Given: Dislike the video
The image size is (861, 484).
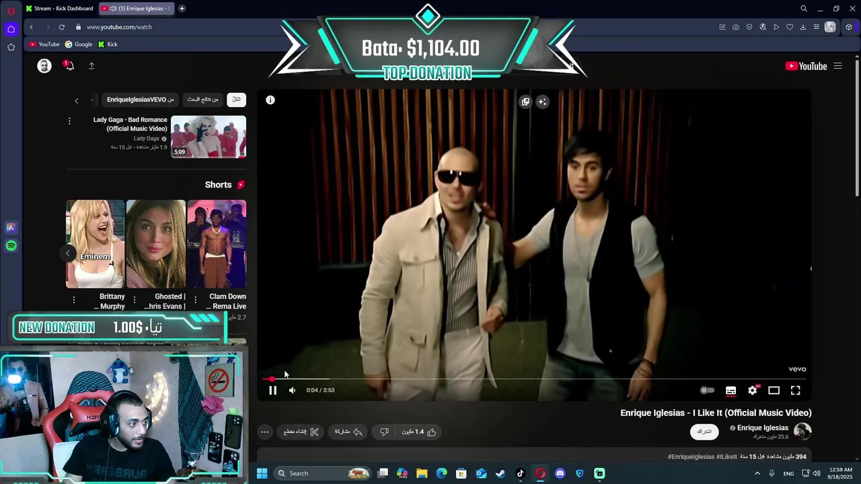Looking at the screenshot, I should [x=384, y=432].
